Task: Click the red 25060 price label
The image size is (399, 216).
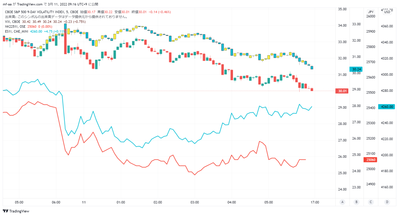Action: [371, 160]
